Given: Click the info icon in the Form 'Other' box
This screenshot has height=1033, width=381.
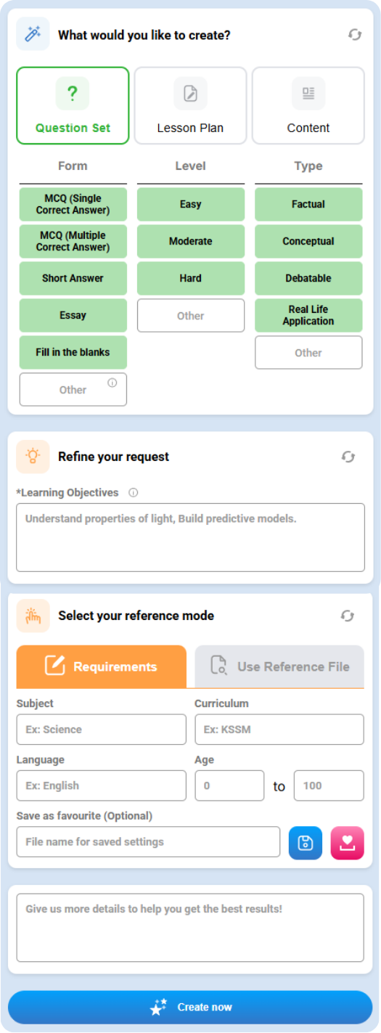Looking at the screenshot, I should pyautogui.click(x=112, y=383).
